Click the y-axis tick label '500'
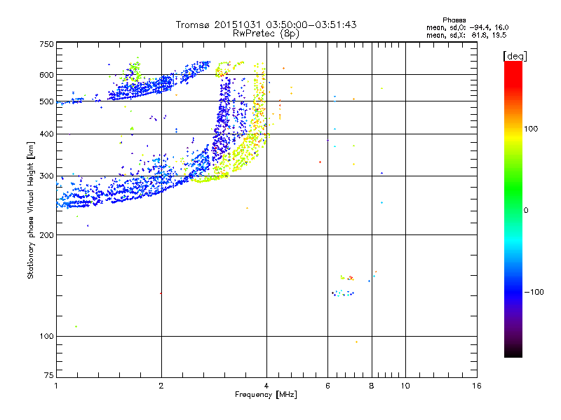This screenshot has height=420, width=561. tap(47, 101)
